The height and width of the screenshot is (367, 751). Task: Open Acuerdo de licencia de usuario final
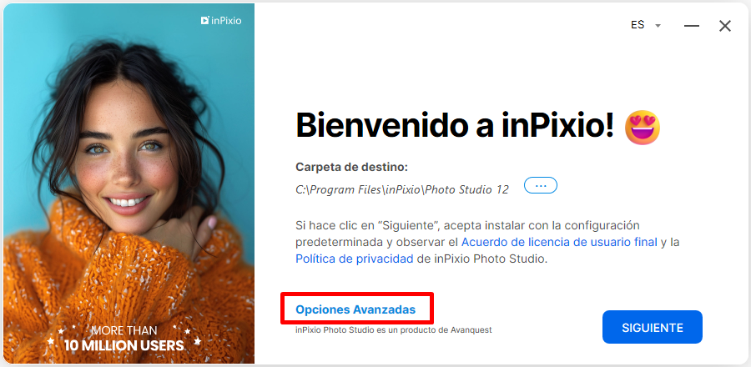559,242
